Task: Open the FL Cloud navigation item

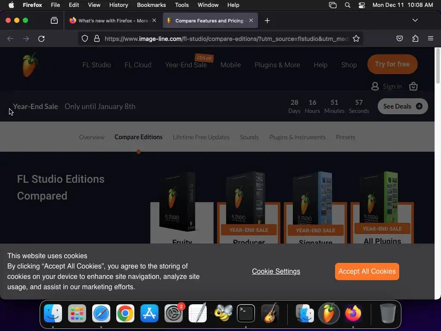Action: tap(138, 65)
